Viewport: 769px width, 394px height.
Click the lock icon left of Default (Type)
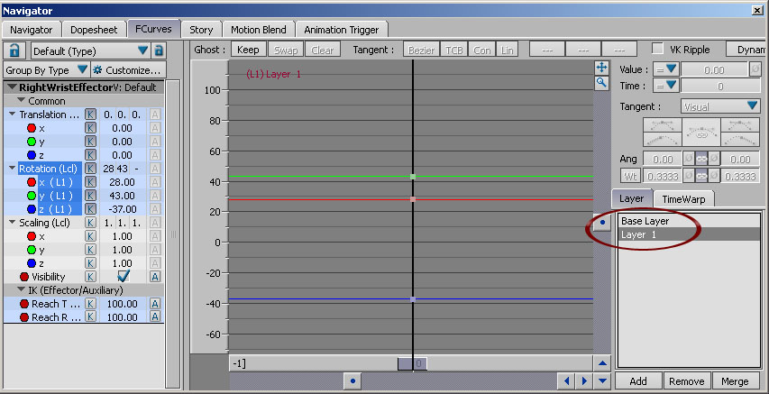[x=15, y=50]
